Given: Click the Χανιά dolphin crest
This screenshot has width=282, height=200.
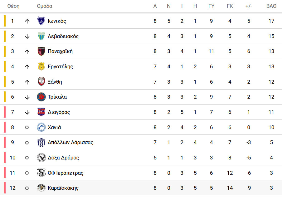Looking at the screenshot, I should 41,127.
